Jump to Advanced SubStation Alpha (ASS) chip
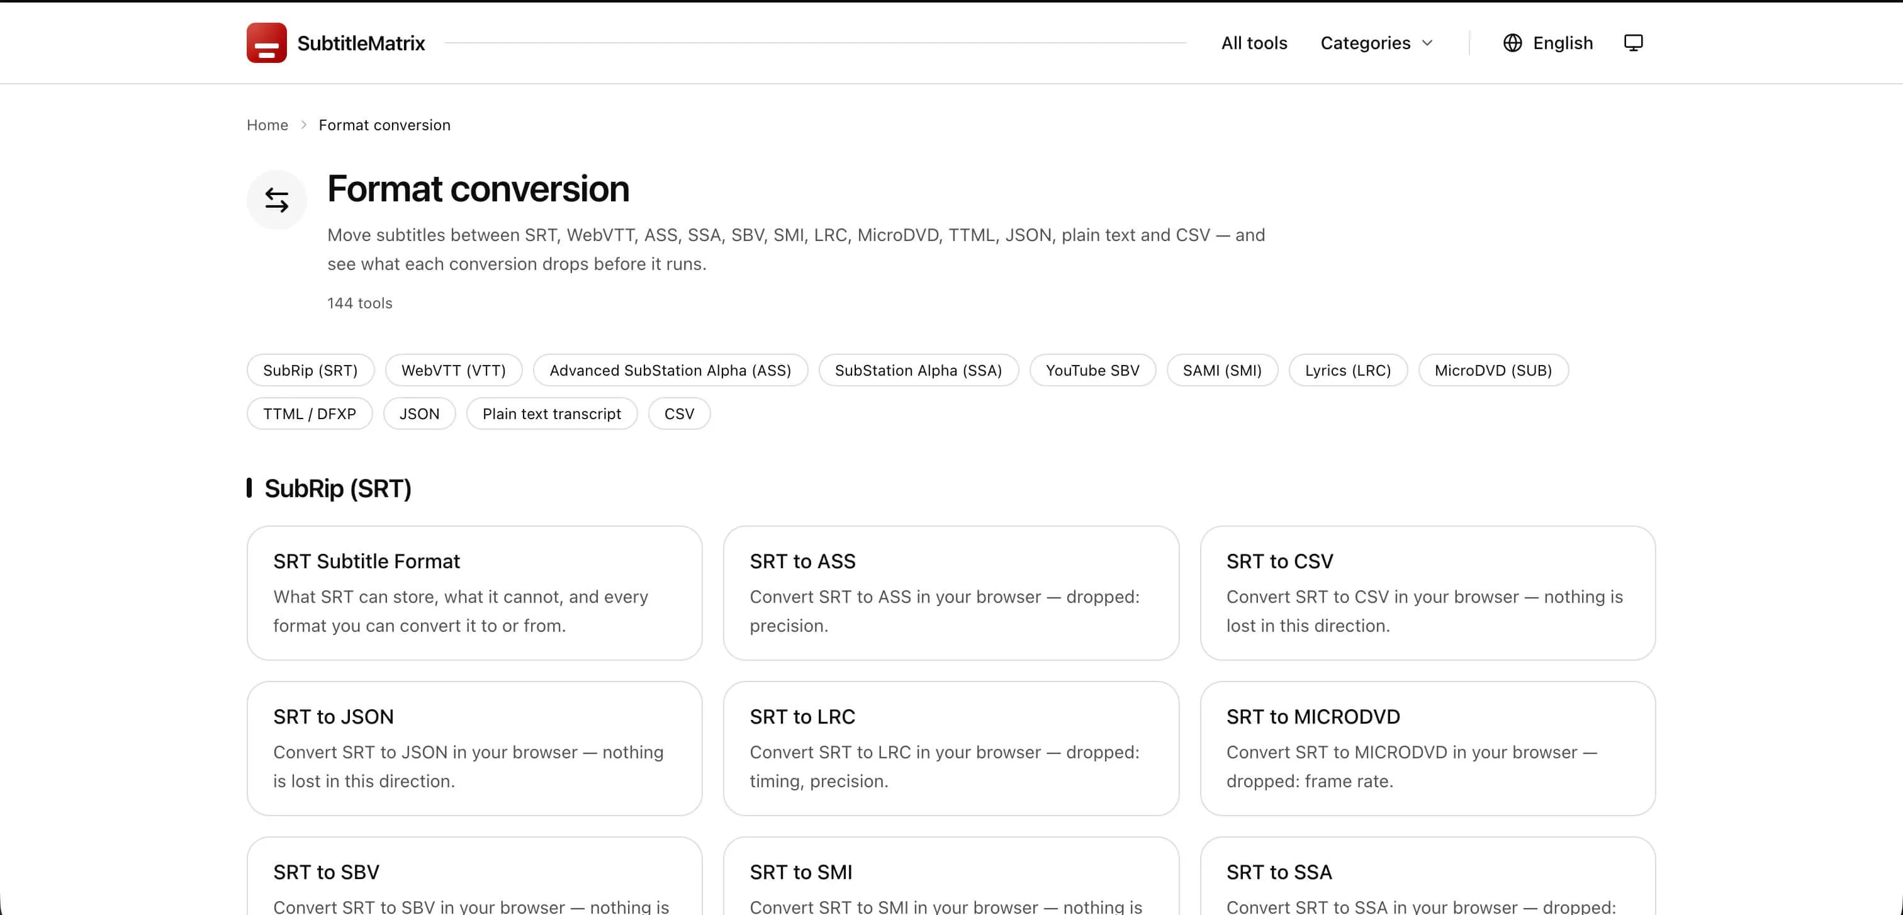 [x=670, y=370]
